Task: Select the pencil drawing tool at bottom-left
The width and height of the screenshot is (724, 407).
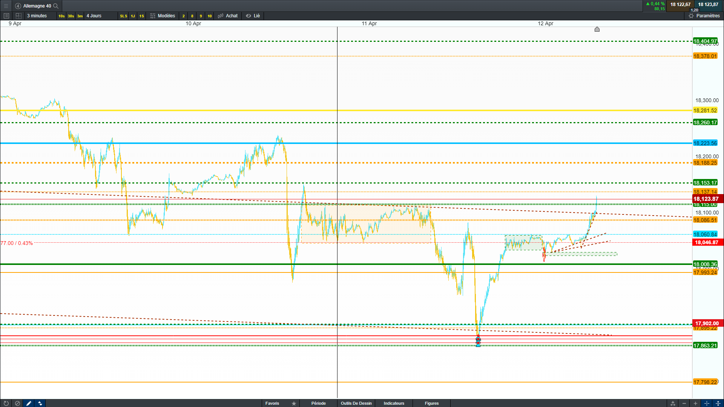Action: coord(29,403)
